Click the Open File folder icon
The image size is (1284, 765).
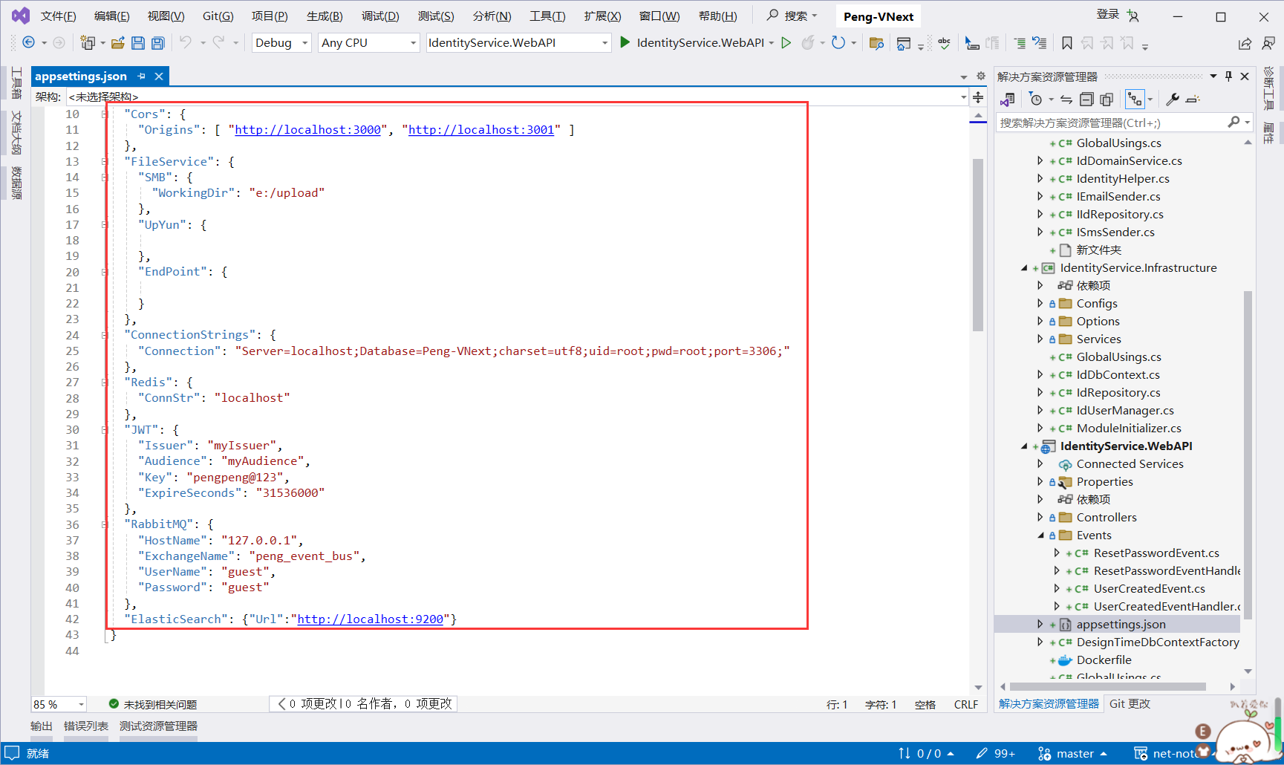(117, 43)
